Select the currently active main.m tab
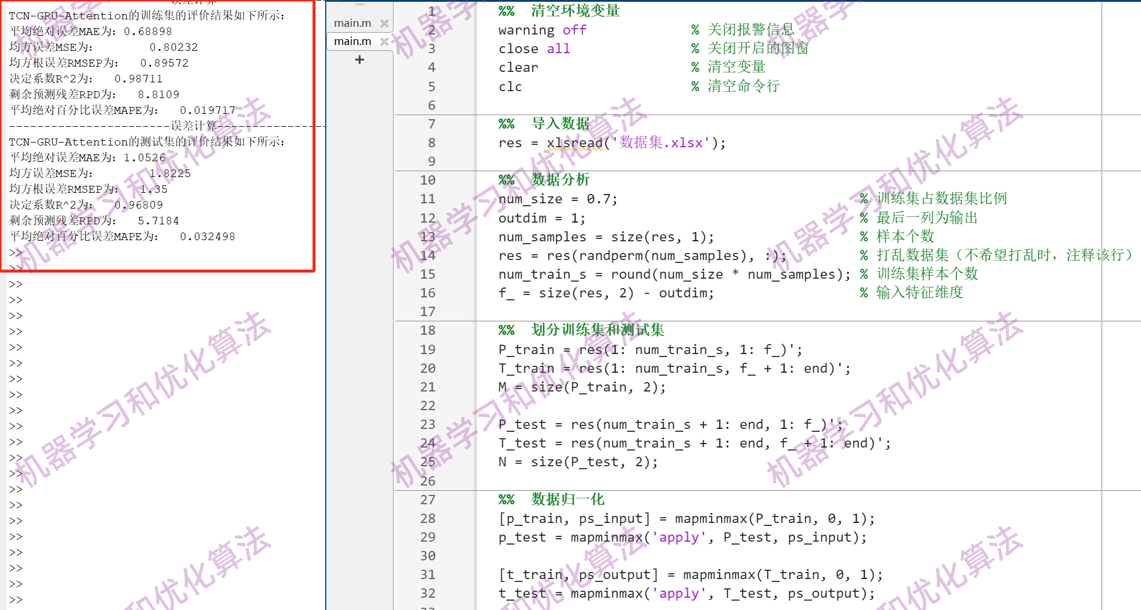The image size is (1141, 610). click(351, 41)
